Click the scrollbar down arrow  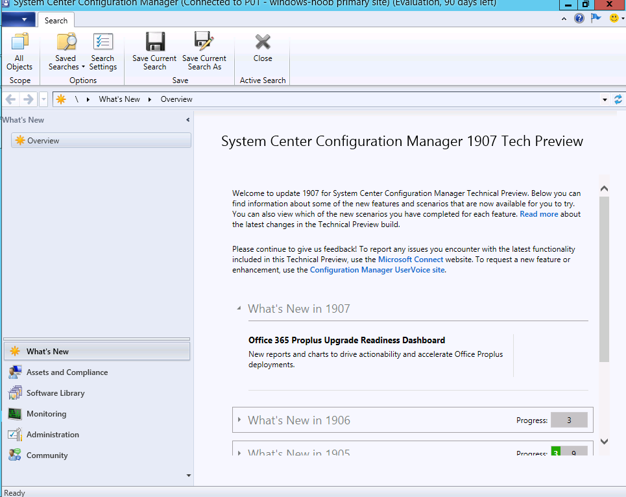(x=604, y=441)
